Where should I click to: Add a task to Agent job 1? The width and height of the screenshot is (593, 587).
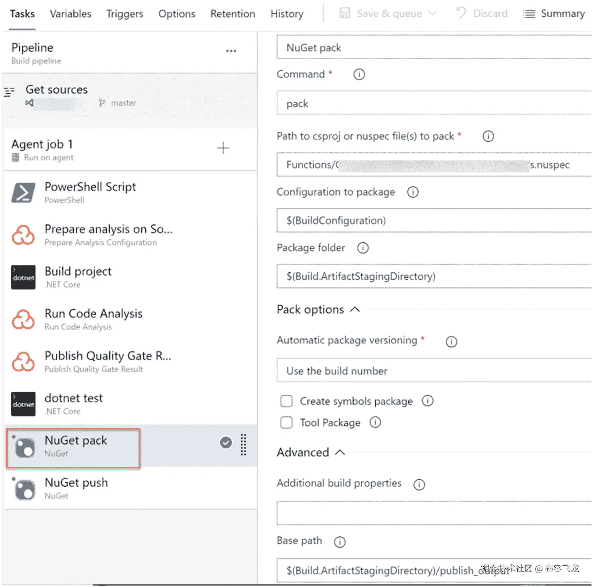(x=223, y=148)
